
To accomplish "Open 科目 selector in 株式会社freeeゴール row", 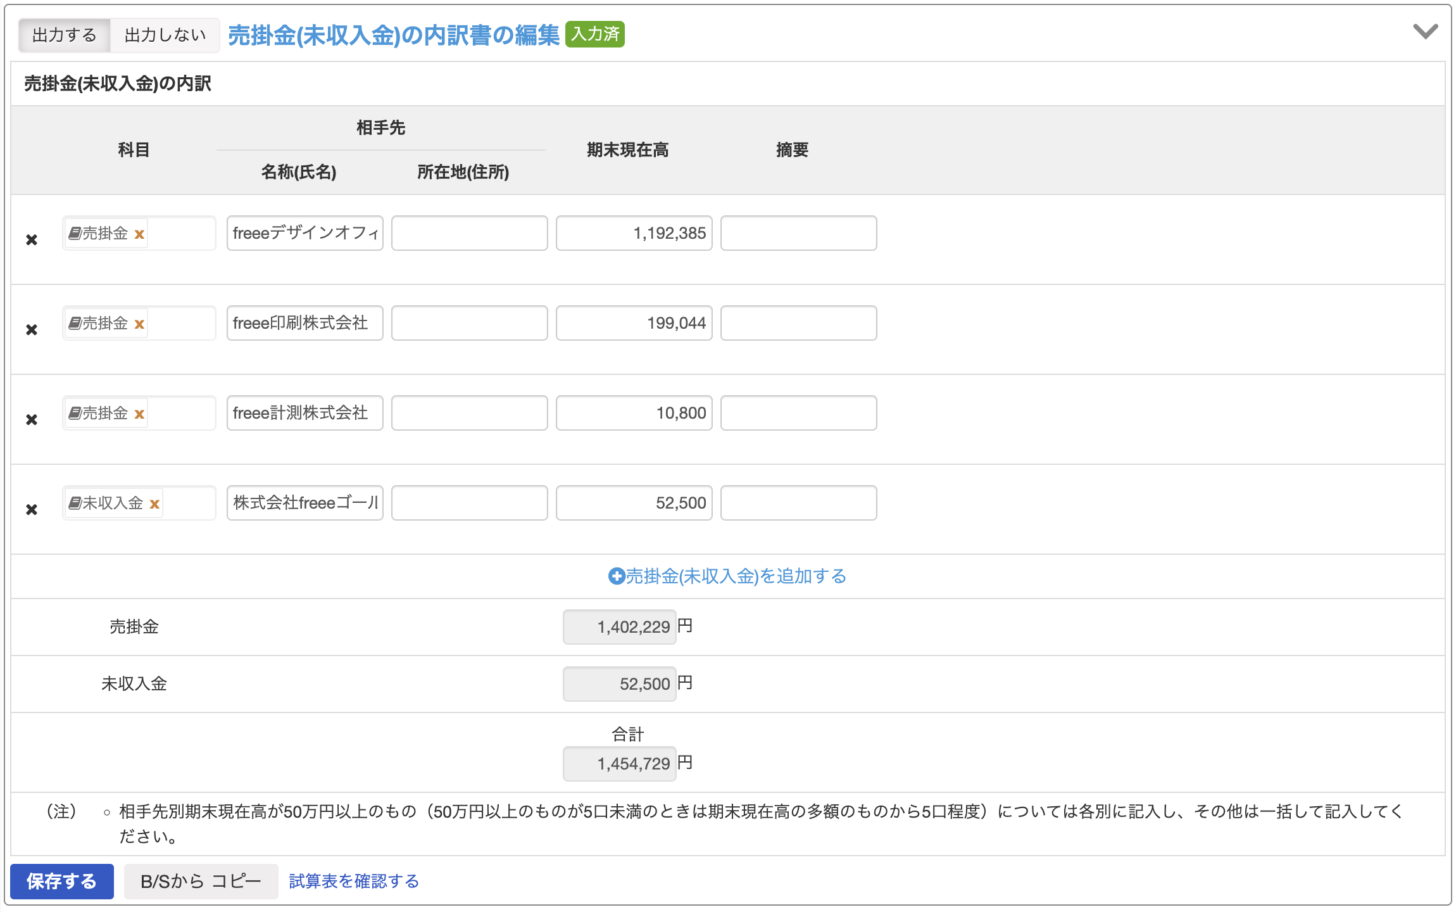I will pyautogui.click(x=139, y=503).
